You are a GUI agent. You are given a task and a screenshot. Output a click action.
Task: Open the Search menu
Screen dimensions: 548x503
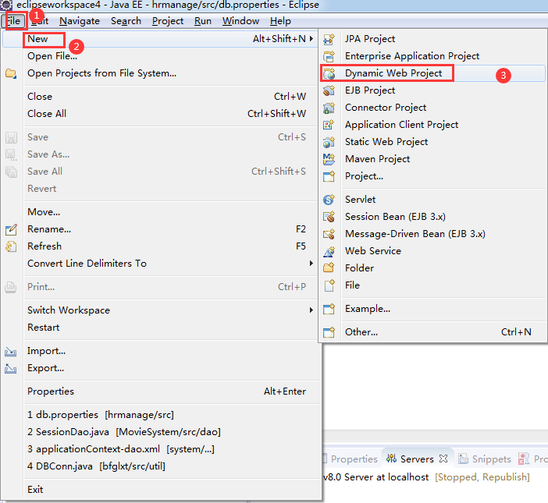[126, 21]
